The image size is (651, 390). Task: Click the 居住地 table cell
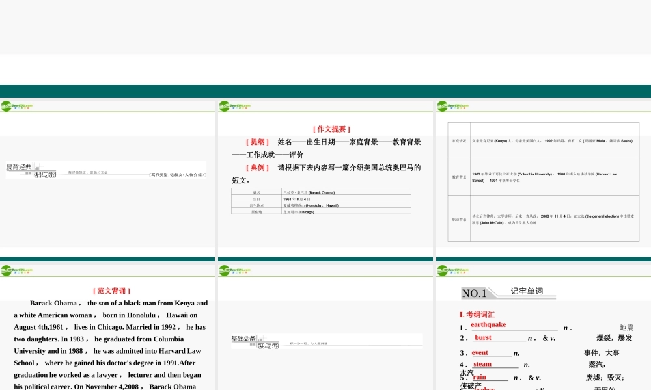click(256, 211)
